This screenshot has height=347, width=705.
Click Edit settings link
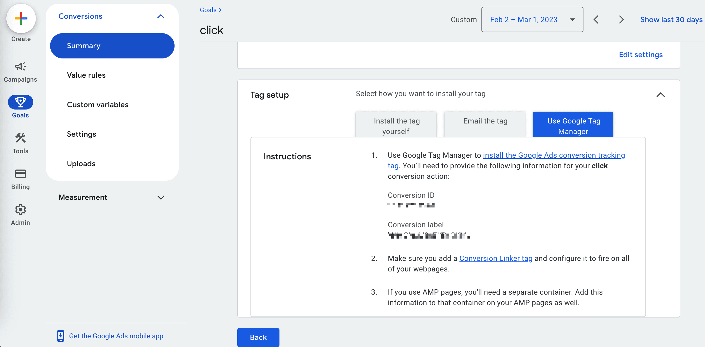[641, 55]
